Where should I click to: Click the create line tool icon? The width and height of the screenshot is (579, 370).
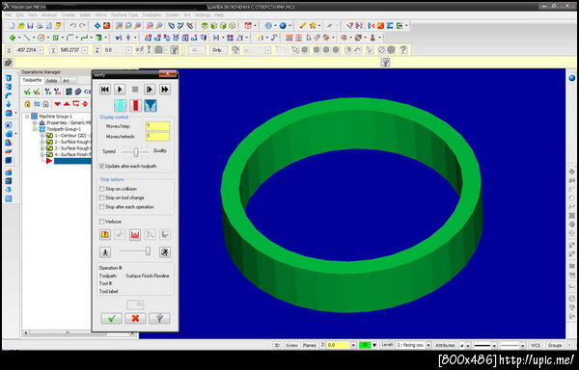click(x=27, y=38)
